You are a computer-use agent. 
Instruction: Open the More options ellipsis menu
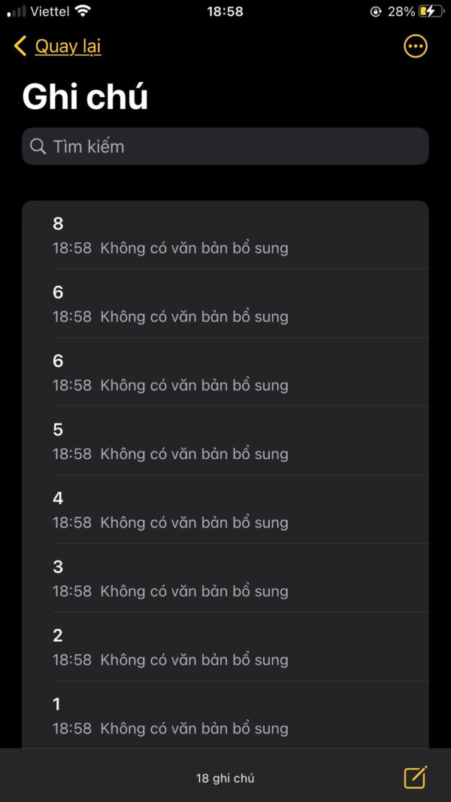tap(415, 46)
